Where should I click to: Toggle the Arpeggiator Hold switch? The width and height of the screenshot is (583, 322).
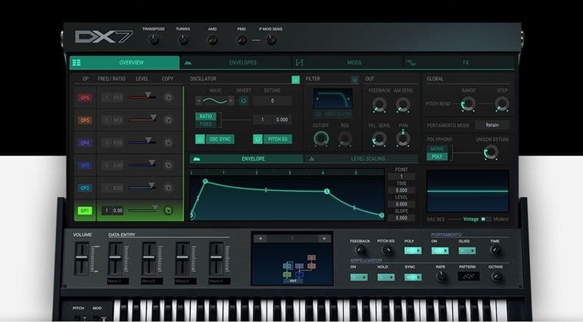(x=386, y=277)
